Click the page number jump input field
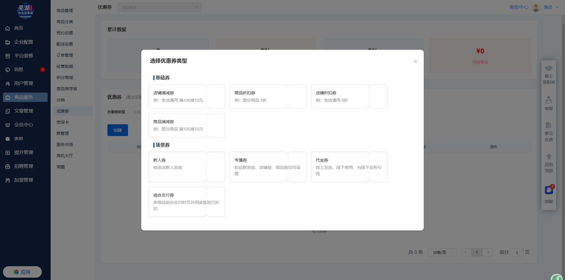565x280 pixels. coord(517,252)
